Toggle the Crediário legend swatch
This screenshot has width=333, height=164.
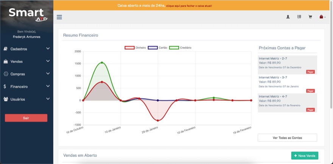(x=174, y=48)
